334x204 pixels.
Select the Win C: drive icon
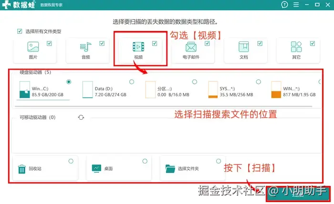tap(24, 90)
